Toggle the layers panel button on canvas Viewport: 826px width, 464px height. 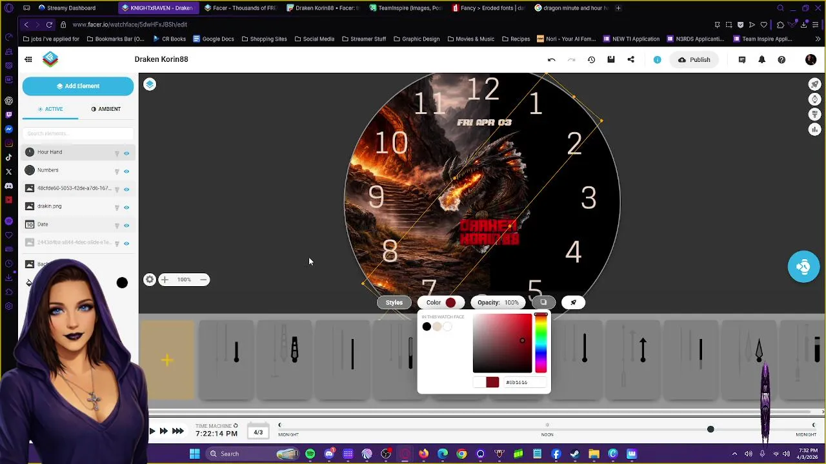pyautogui.click(x=150, y=84)
